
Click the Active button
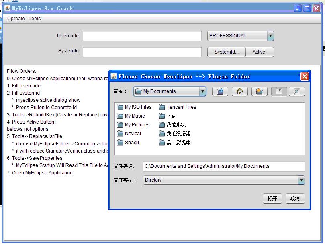coord(259,52)
